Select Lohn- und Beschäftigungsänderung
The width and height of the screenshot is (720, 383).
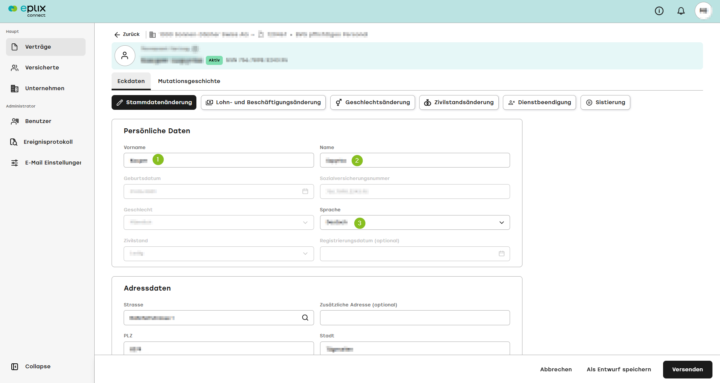click(263, 102)
